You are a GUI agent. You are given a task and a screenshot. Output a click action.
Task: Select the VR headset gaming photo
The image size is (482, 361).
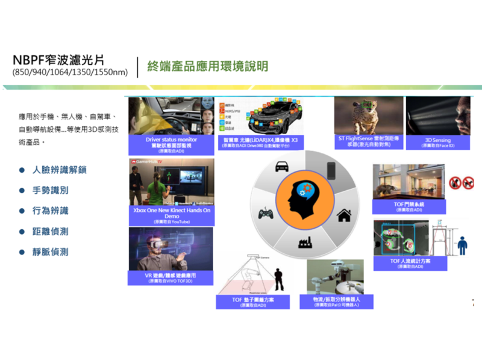[171, 248]
